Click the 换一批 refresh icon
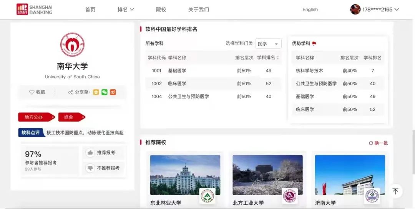 tap(371, 143)
